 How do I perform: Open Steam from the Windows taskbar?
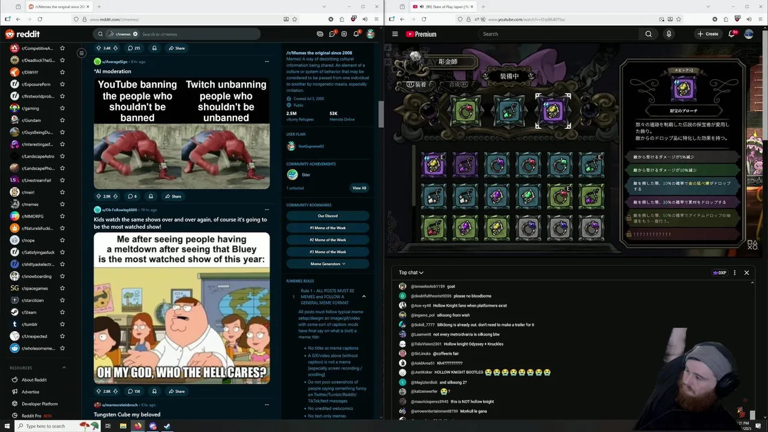point(167,426)
